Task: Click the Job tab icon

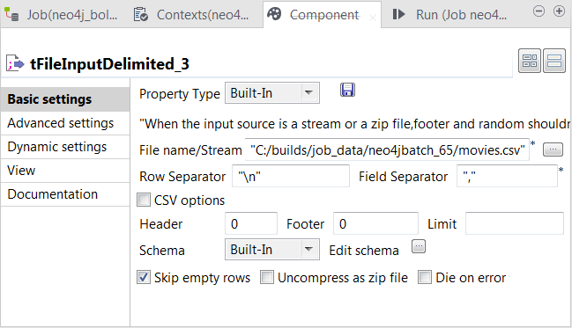Action: pos(11,15)
